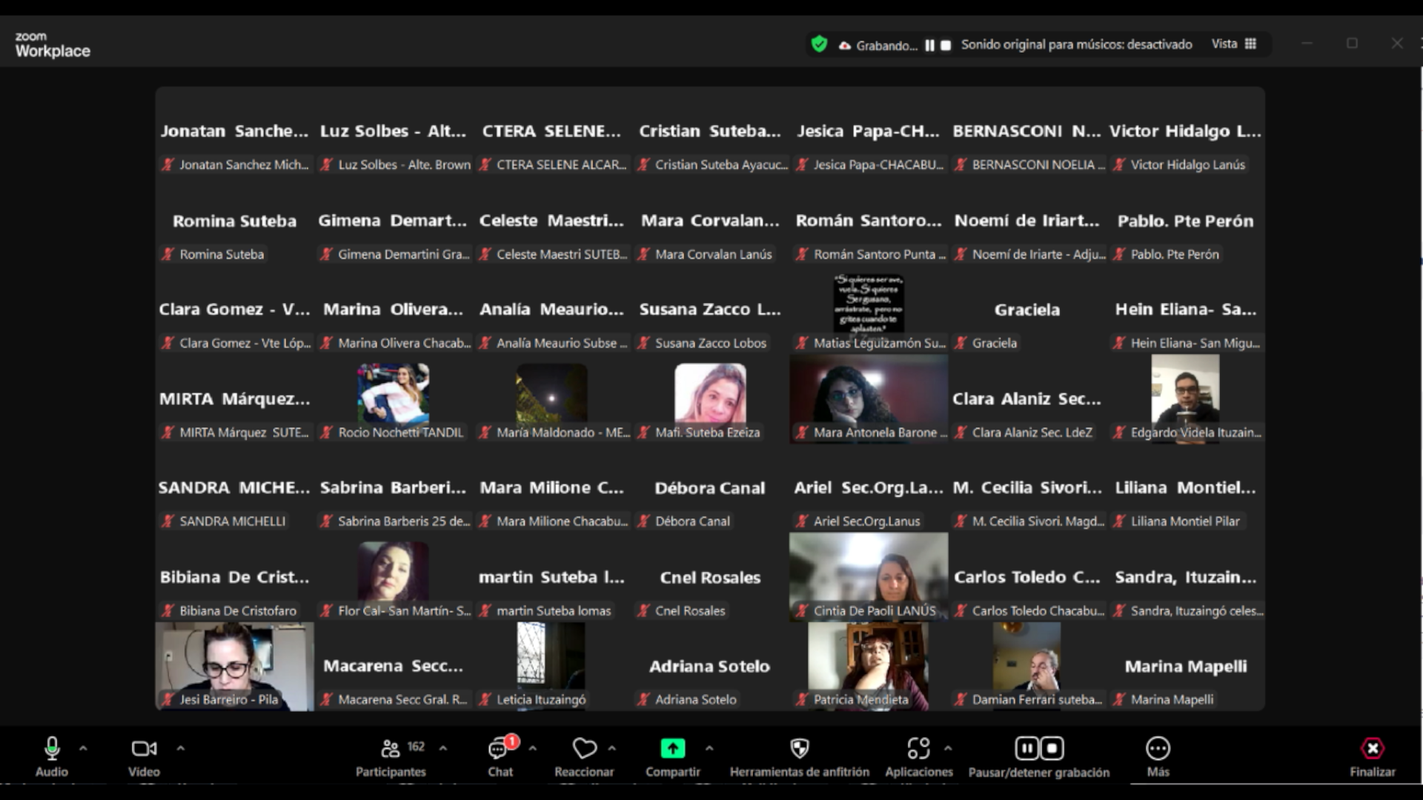Expand the Compartir options chevron

tap(709, 748)
